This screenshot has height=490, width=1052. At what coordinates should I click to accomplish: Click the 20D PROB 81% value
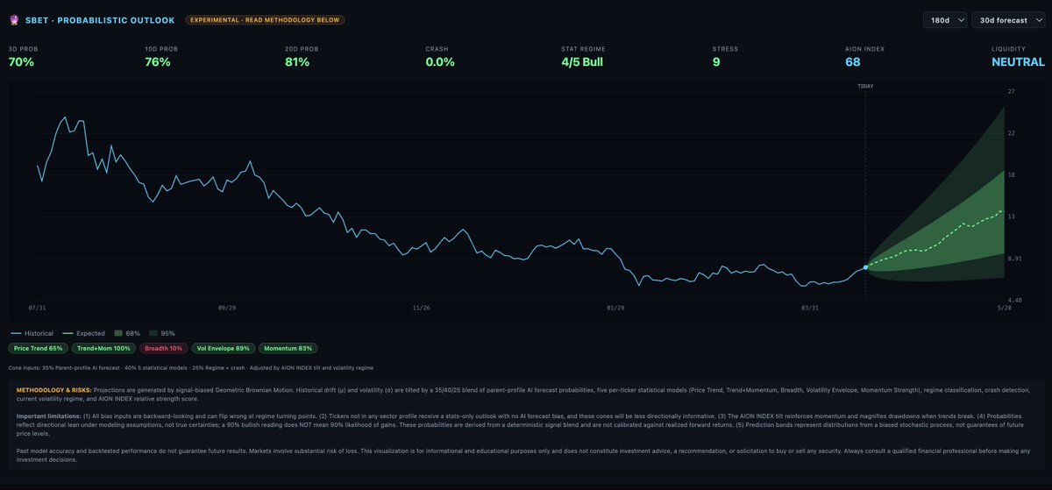[x=298, y=62]
